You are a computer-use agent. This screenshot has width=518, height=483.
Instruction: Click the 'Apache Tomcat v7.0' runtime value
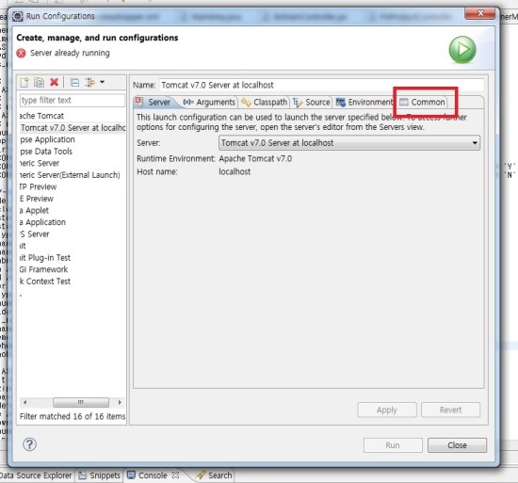[255, 159]
